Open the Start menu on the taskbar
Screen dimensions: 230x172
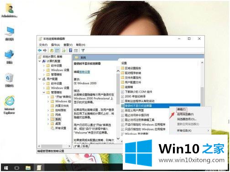click(x=6, y=168)
